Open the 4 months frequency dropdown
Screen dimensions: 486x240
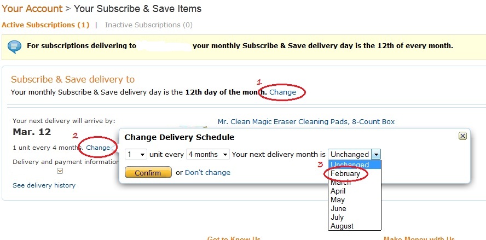tap(207, 154)
